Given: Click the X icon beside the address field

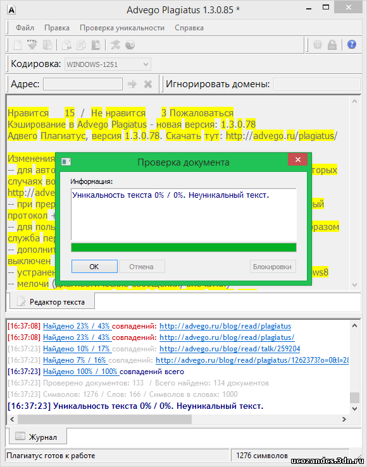Looking at the screenshot, I should click(148, 84).
